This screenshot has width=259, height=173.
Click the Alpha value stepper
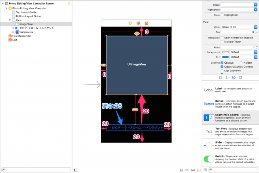pos(256,47)
